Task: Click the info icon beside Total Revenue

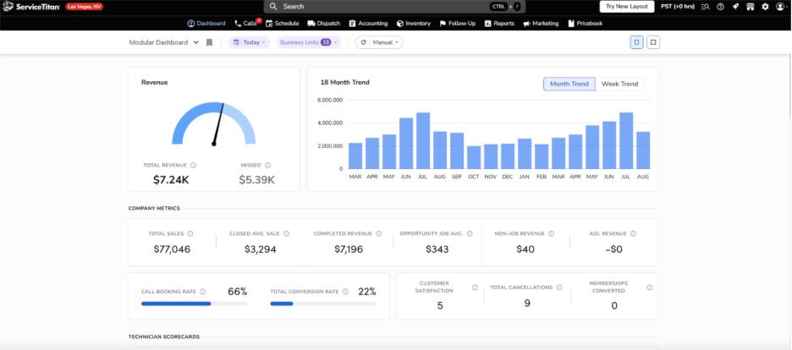Action: (x=193, y=166)
